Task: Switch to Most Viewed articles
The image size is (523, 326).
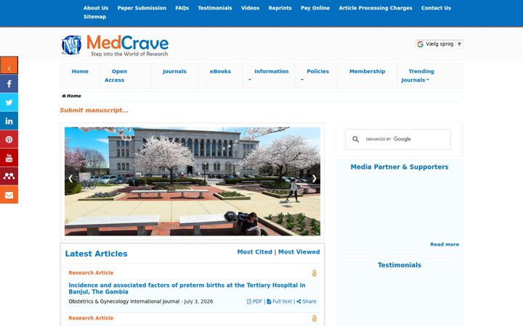Action: coord(299,252)
